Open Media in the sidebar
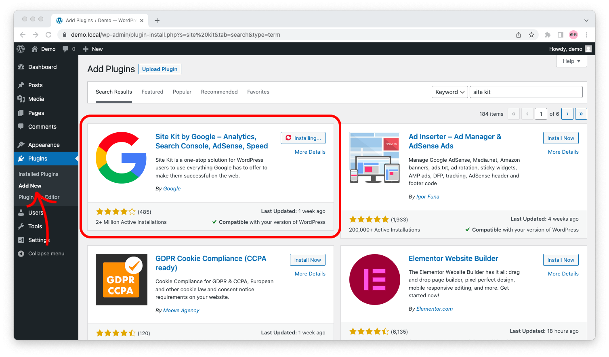The image size is (609, 357). (x=36, y=99)
